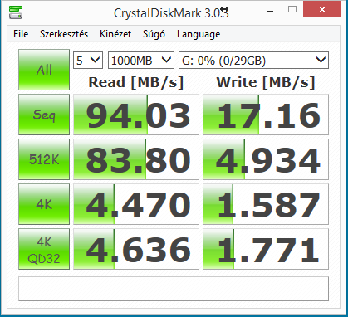348x317 pixels.
Task: Click the 512K write result 4.934
Action: point(266,159)
